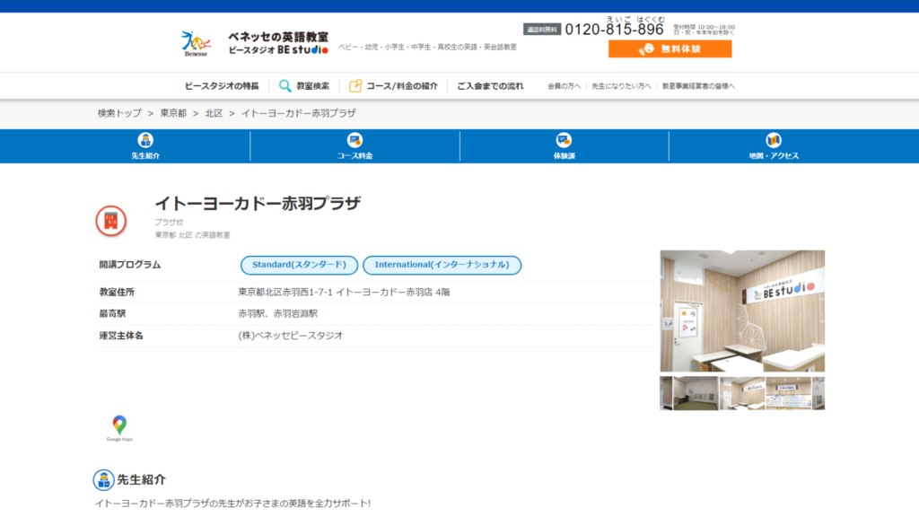Open the BE studio home title link

[278, 43]
